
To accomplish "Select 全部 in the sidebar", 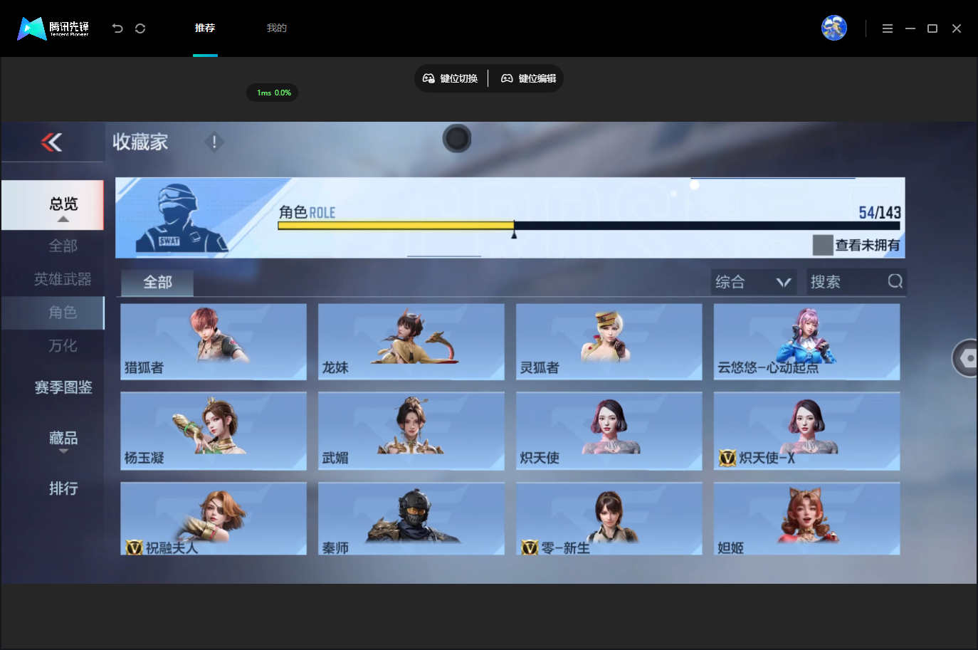I will click(x=63, y=246).
